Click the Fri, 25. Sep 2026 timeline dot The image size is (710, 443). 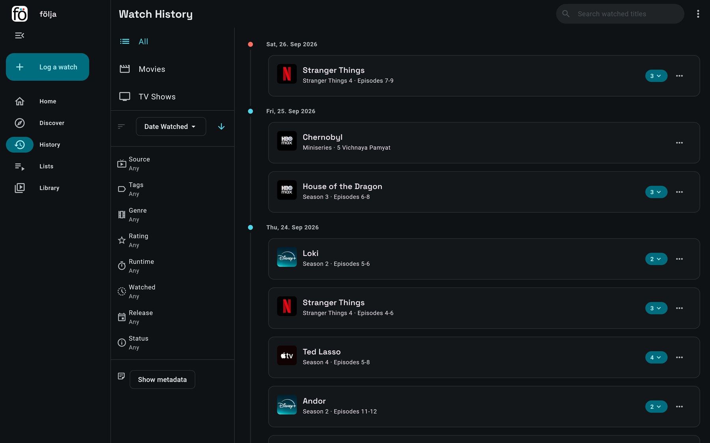coord(250,111)
